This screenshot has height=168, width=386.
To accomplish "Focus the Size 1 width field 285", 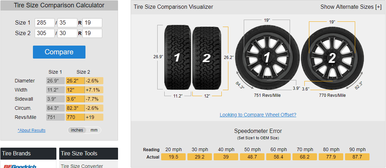I will tap(44, 23).
